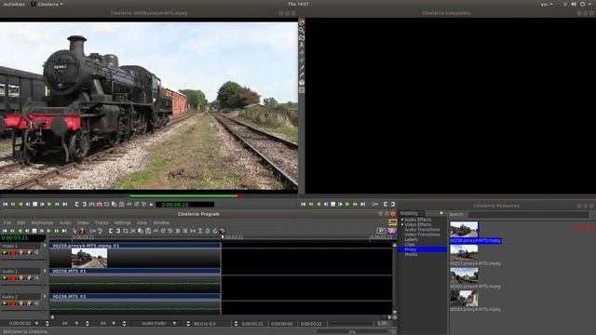Image resolution: width=596 pixels, height=335 pixels.
Task: Select the Labels folder in Resources
Action: click(411, 240)
